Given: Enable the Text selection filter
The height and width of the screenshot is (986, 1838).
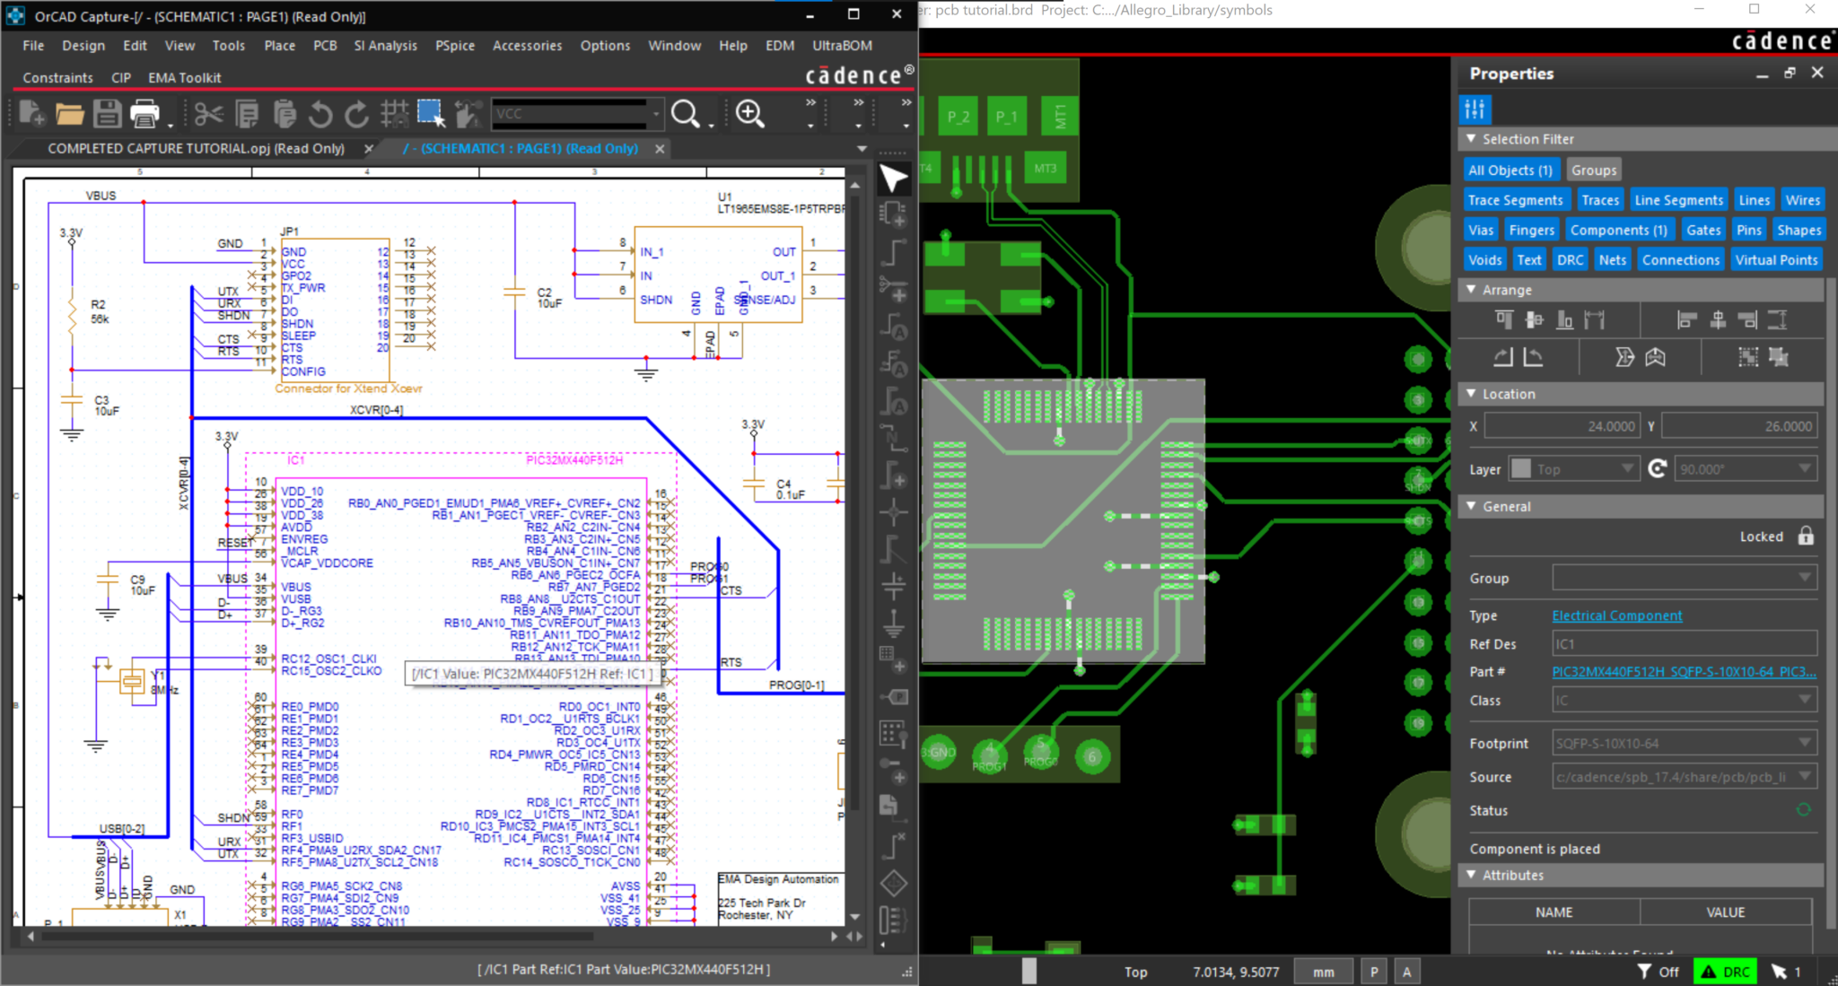Looking at the screenshot, I should click(x=1529, y=259).
